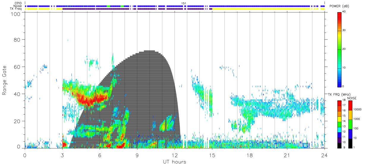Click UT hours tick label '21'
365x168 pixels.
click(287, 155)
